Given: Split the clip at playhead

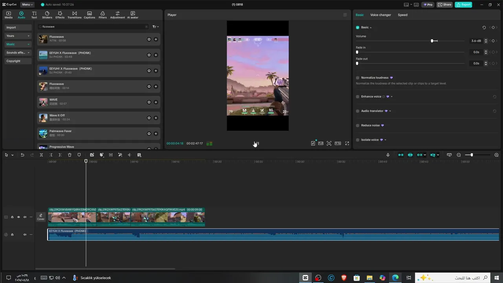Looking at the screenshot, I should pos(41,155).
